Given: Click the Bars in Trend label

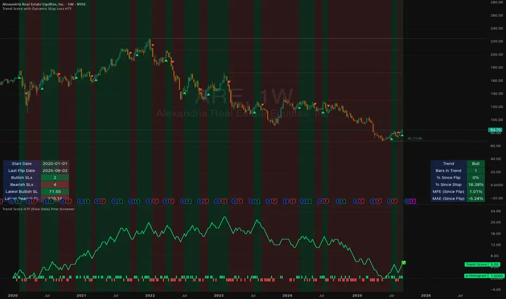Looking at the screenshot, I should [448, 171].
